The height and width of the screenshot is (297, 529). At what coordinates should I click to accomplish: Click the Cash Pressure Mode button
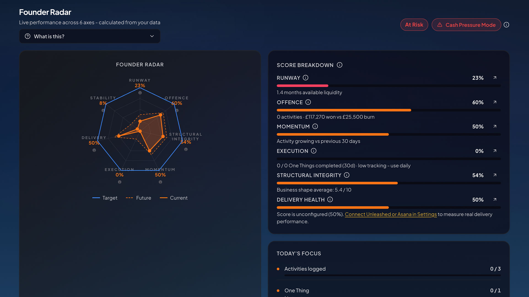[x=466, y=25]
